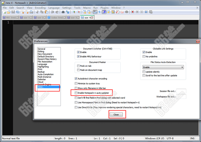Select Auto-Completion in preferences list
Viewport: 201px width, 142px height.
coord(46,74)
